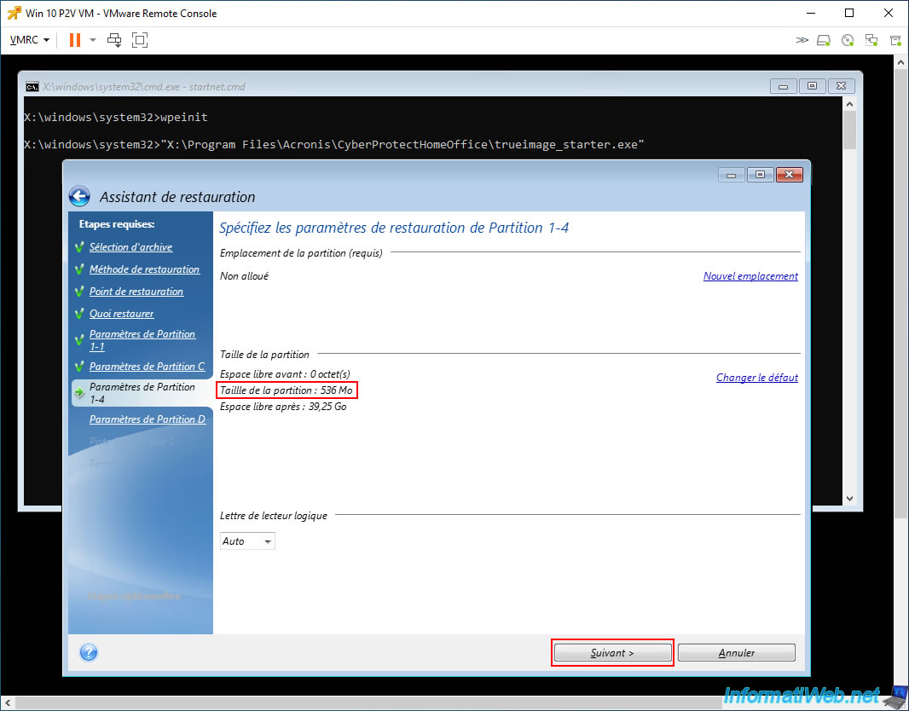The width and height of the screenshot is (909, 711).
Task: Open the Quoi restaurer step
Action: click(x=121, y=314)
